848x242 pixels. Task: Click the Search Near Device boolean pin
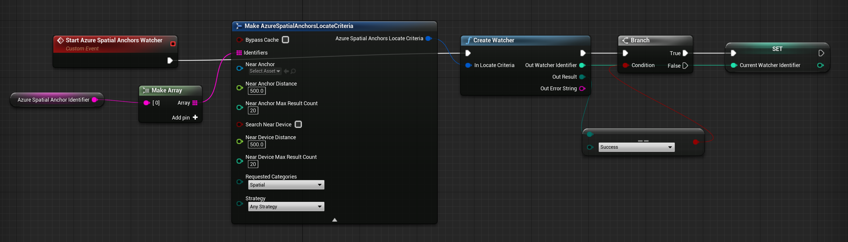tap(239, 125)
